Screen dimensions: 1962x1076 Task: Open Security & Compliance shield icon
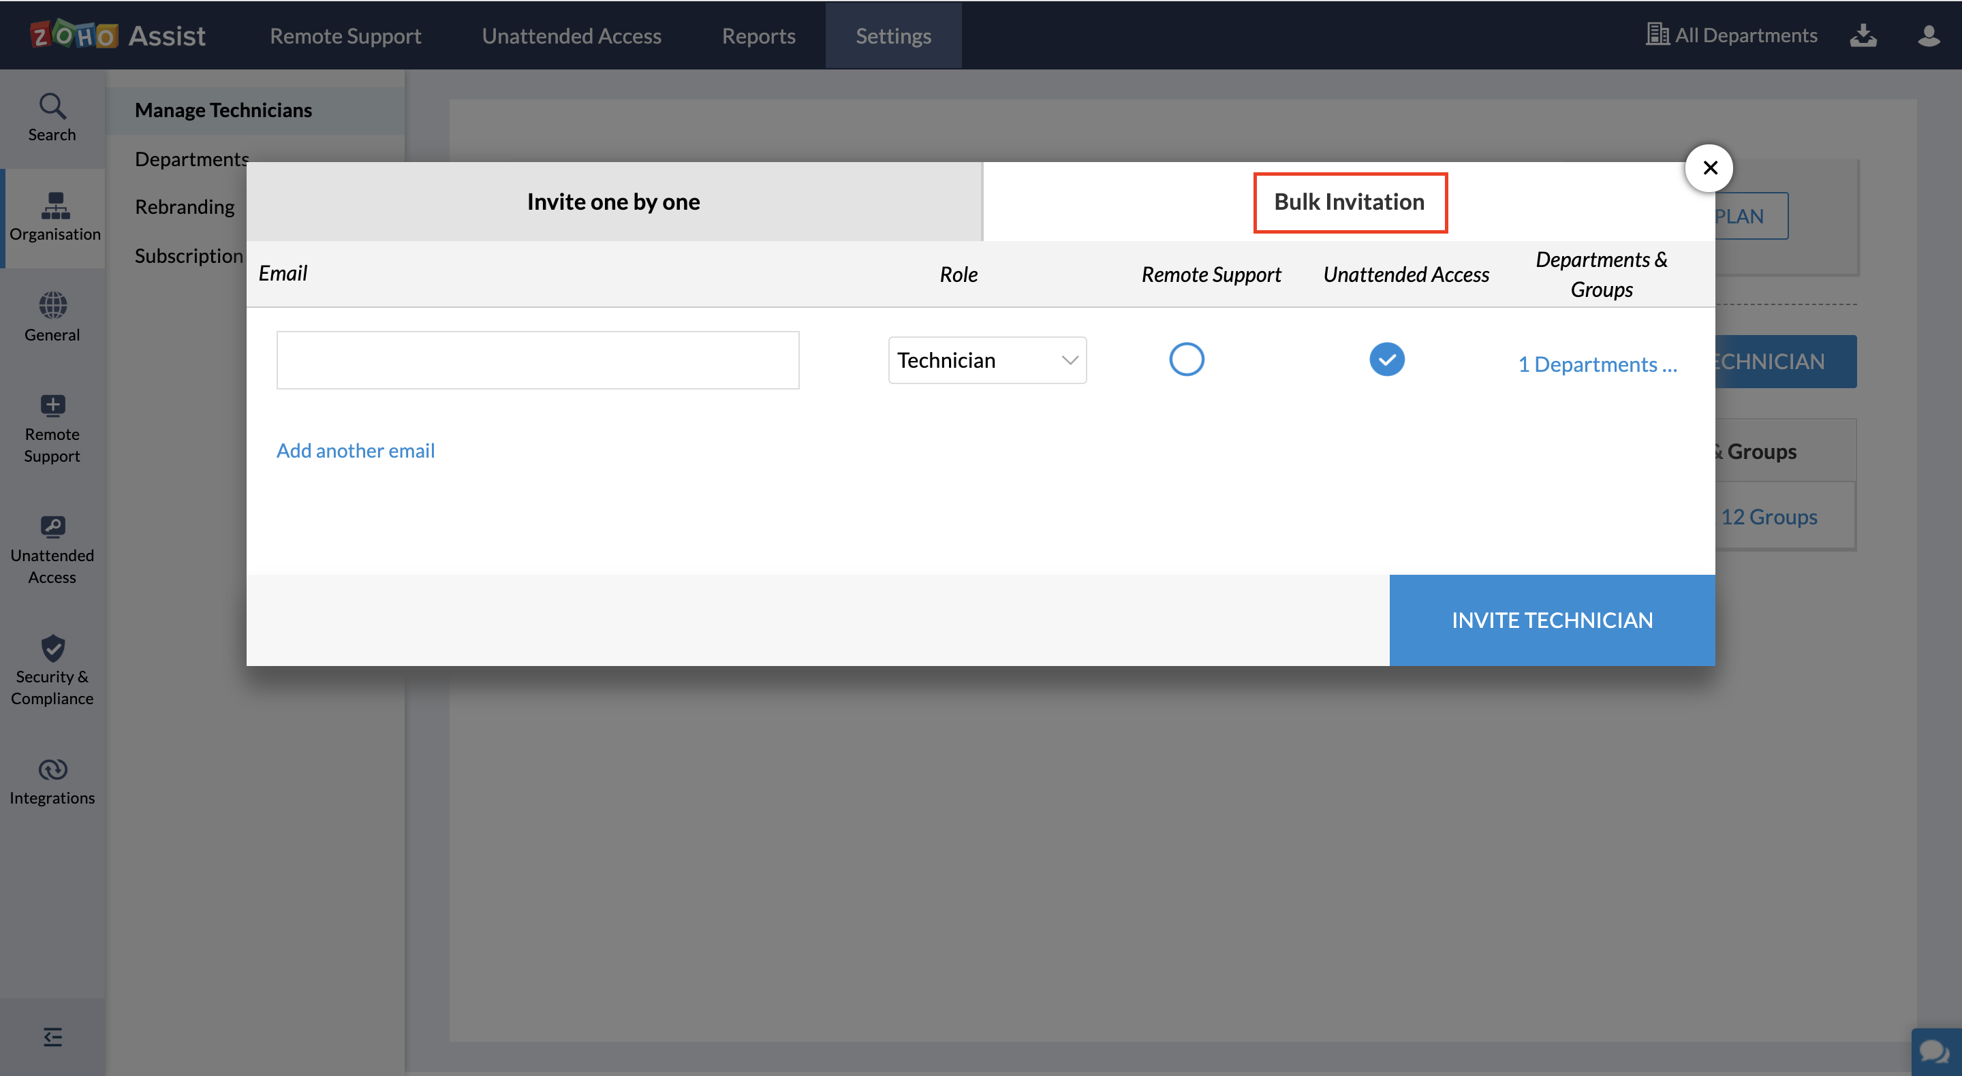52,669
